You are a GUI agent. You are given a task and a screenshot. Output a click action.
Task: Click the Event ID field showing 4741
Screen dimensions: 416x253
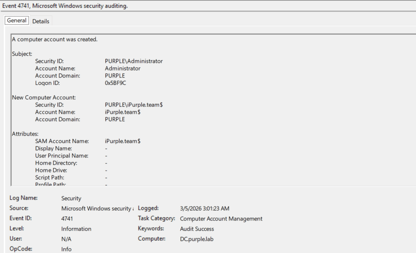pyautogui.click(x=67, y=219)
